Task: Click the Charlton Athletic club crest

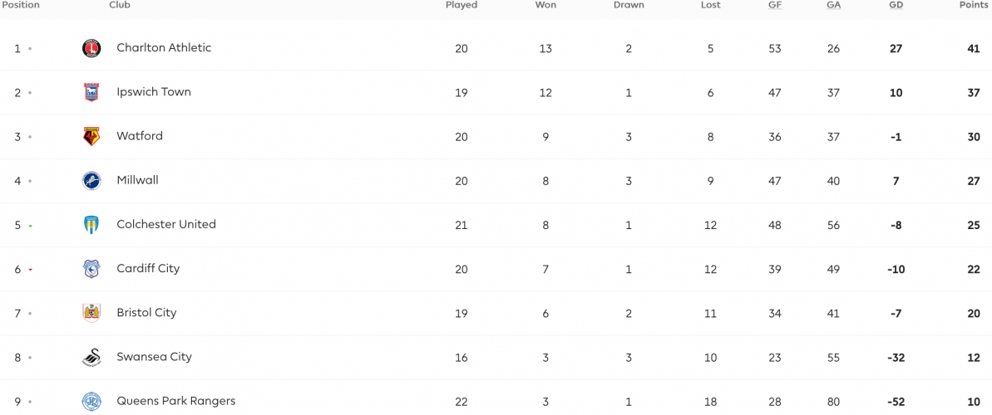Action: [x=91, y=48]
